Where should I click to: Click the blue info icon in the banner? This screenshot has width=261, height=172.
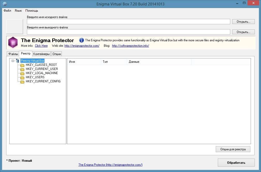pos(81,40)
